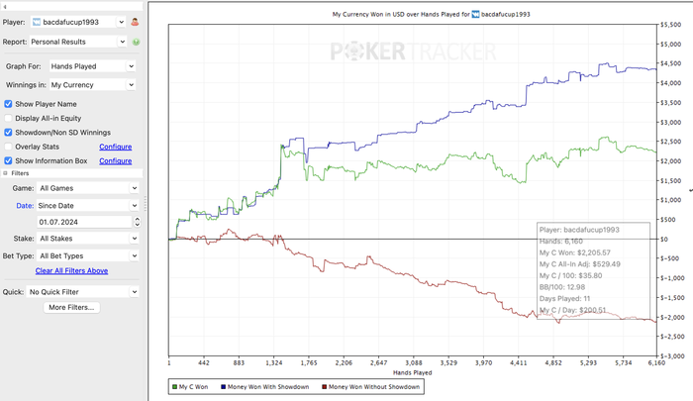Click the Hands Played axis label
Image resolution: width=693 pixels, height=401 pixels.
coord(413,372)
